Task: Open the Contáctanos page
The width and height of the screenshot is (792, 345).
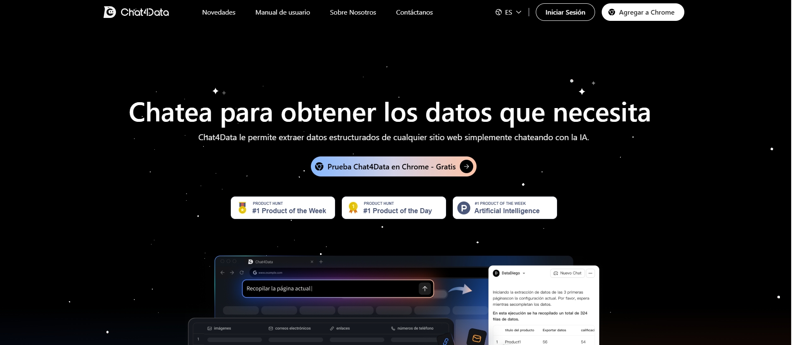Action: (414, 13)
